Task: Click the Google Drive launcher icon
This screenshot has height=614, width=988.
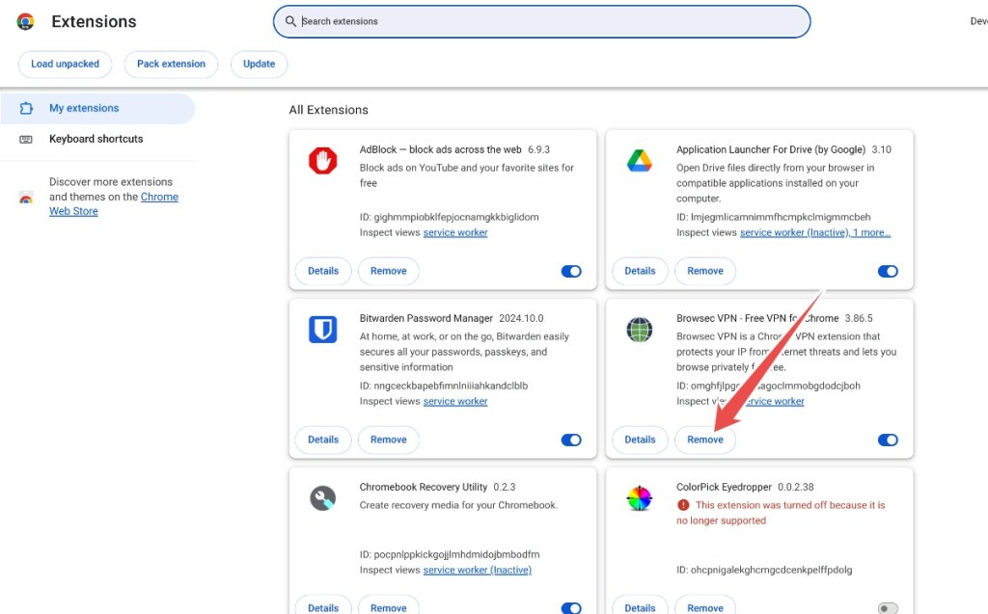Action: [x=639, y=161]
